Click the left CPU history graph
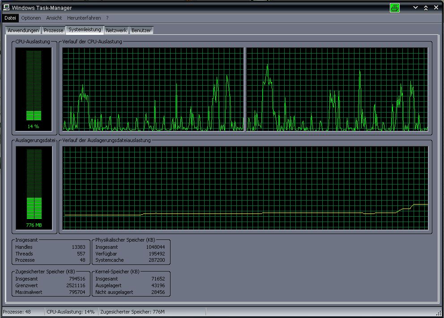The width and height of the screenshot is (444, 318). tap(153, 89)
